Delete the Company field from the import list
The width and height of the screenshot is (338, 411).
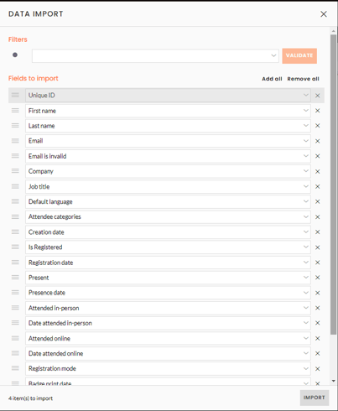pos(318,171)
